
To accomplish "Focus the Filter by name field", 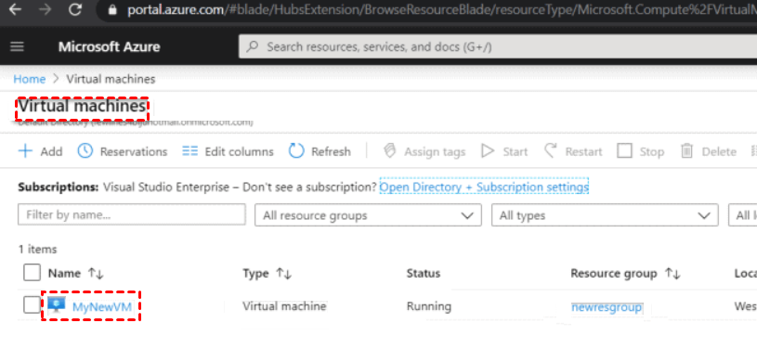I will [x=132, y=214].
